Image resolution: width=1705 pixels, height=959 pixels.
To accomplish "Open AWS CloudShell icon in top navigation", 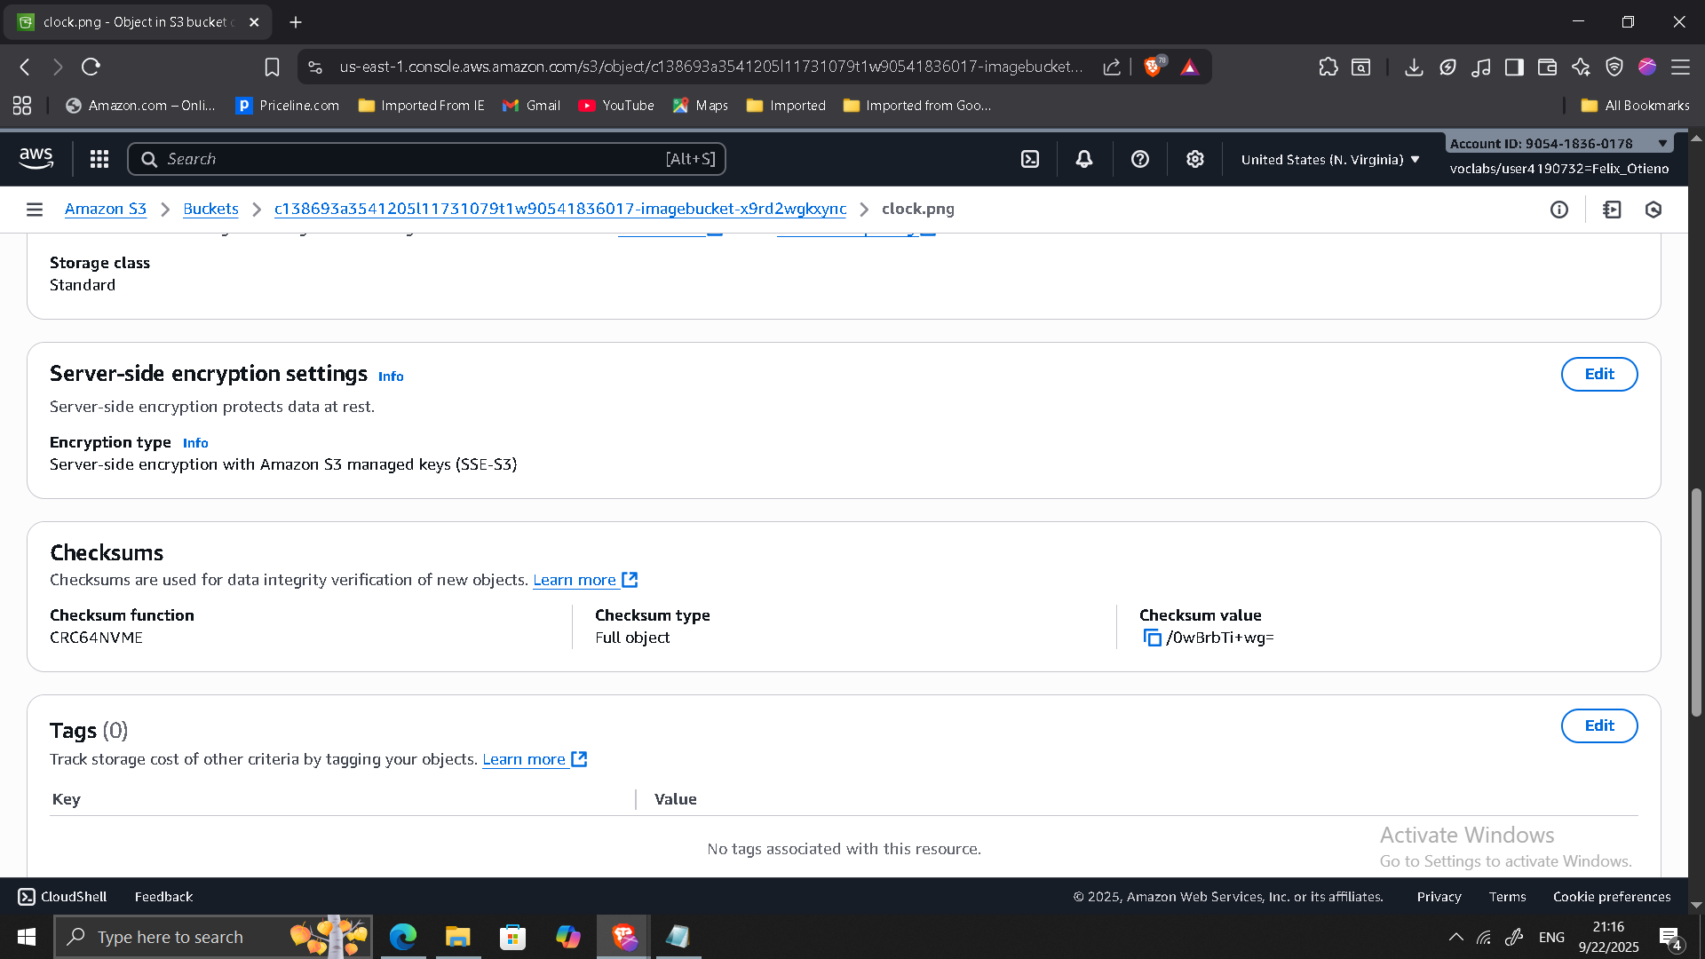I will tap(1030, 159).
